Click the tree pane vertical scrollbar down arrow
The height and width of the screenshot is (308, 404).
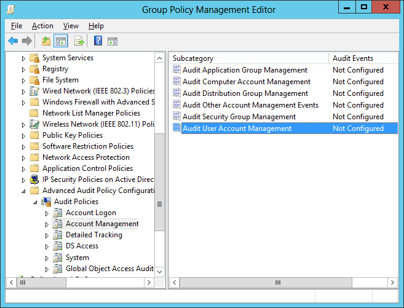pos(159,272)
